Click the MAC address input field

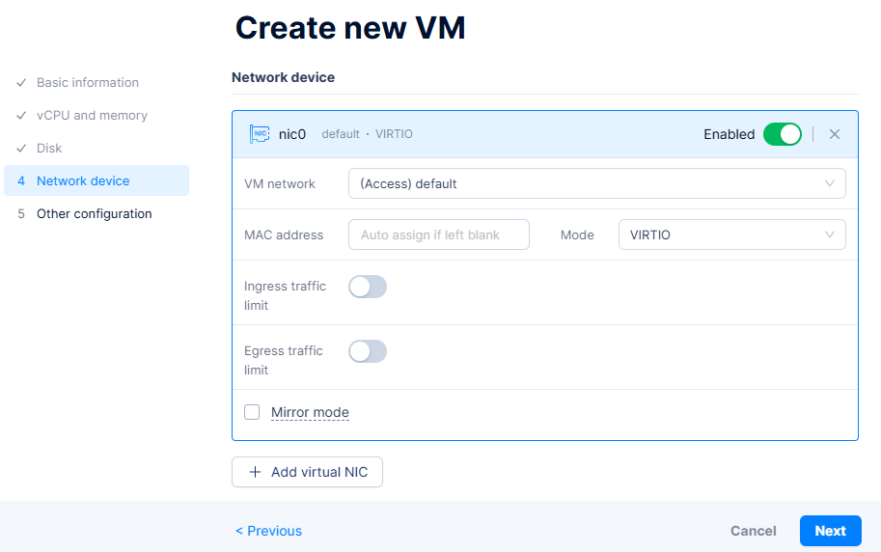pos(438,235)
